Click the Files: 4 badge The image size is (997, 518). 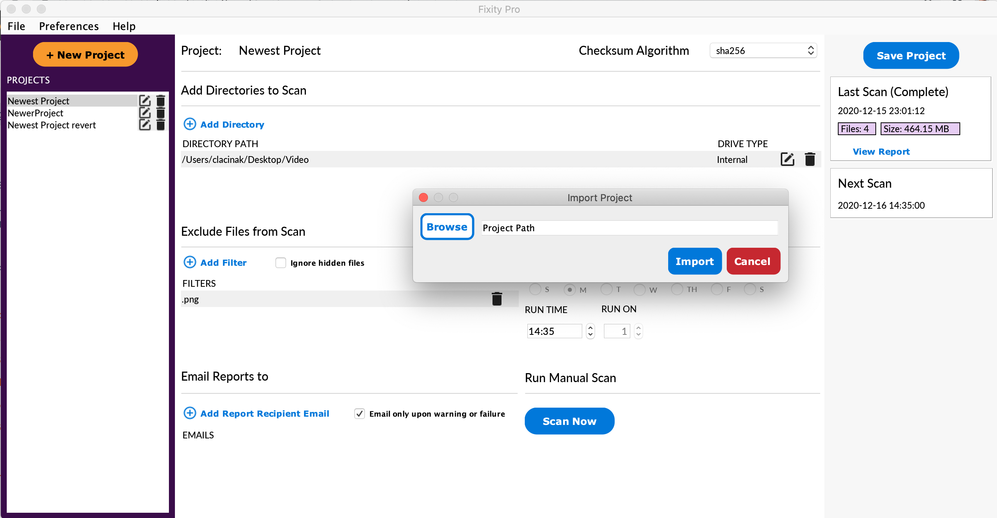tap(857, 128)
